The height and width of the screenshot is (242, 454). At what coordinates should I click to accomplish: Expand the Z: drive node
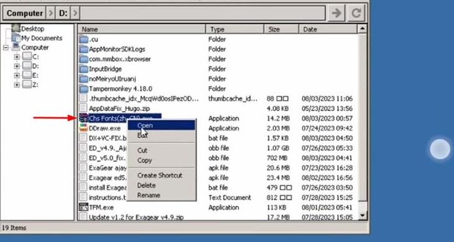pos(17,85)
